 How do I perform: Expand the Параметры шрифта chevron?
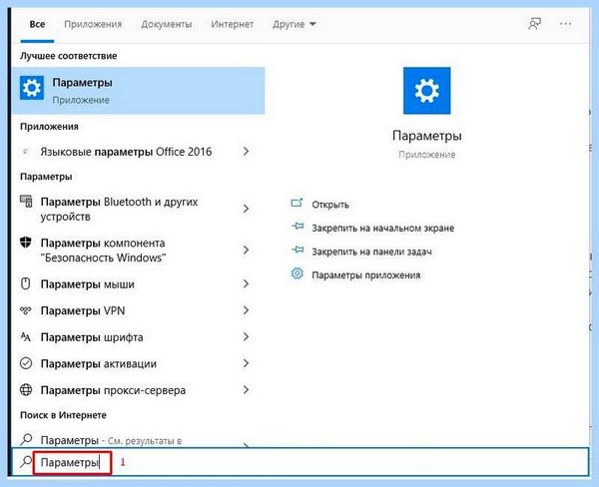coord(246,337)
